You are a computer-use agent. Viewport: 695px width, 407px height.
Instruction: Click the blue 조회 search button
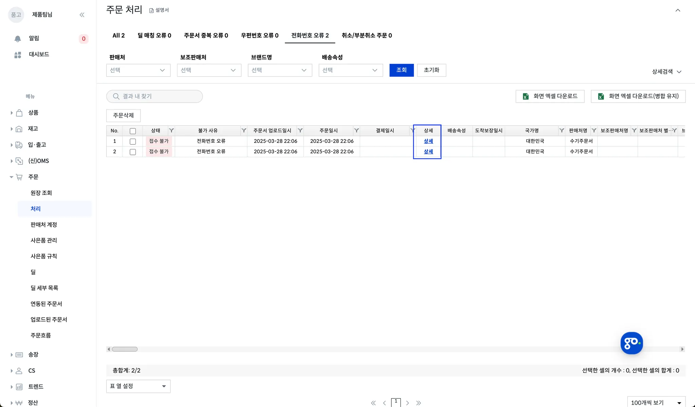pos(401,70)
